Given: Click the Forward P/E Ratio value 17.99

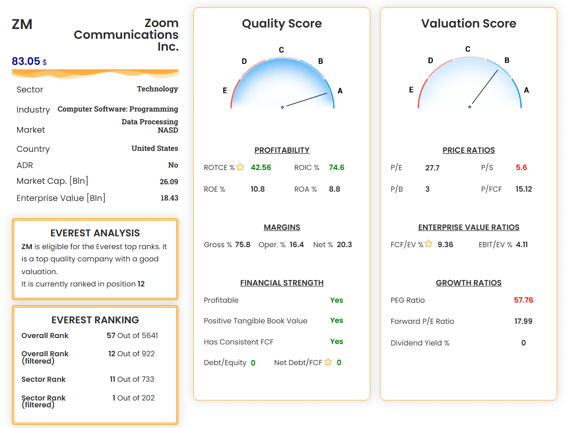Looking at the screenshot, I should (x=523, y=321).
